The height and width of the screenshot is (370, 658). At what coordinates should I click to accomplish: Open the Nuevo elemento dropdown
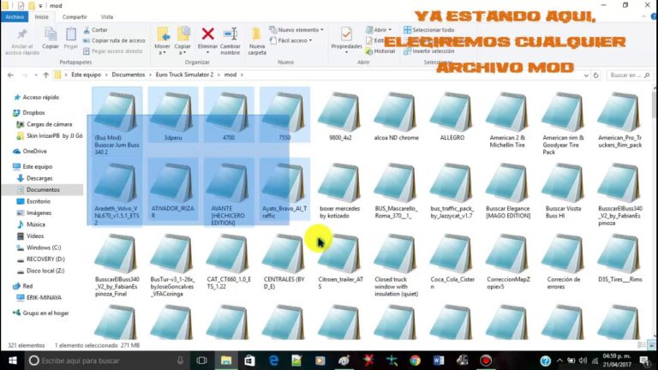(x=296, y=30)
